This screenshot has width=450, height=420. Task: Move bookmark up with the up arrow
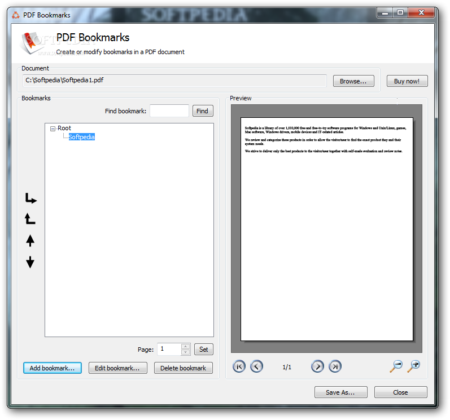click(30, 241)
